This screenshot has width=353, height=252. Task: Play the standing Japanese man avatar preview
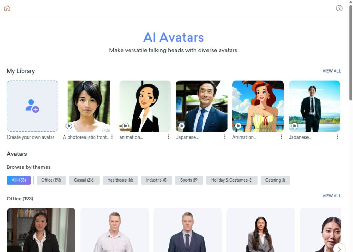click(295, 126)
